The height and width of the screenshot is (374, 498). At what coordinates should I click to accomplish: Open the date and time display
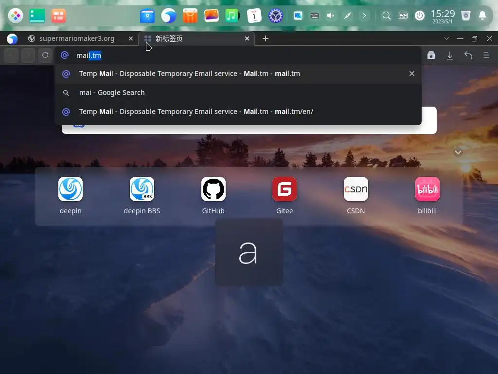coord(443,16)
